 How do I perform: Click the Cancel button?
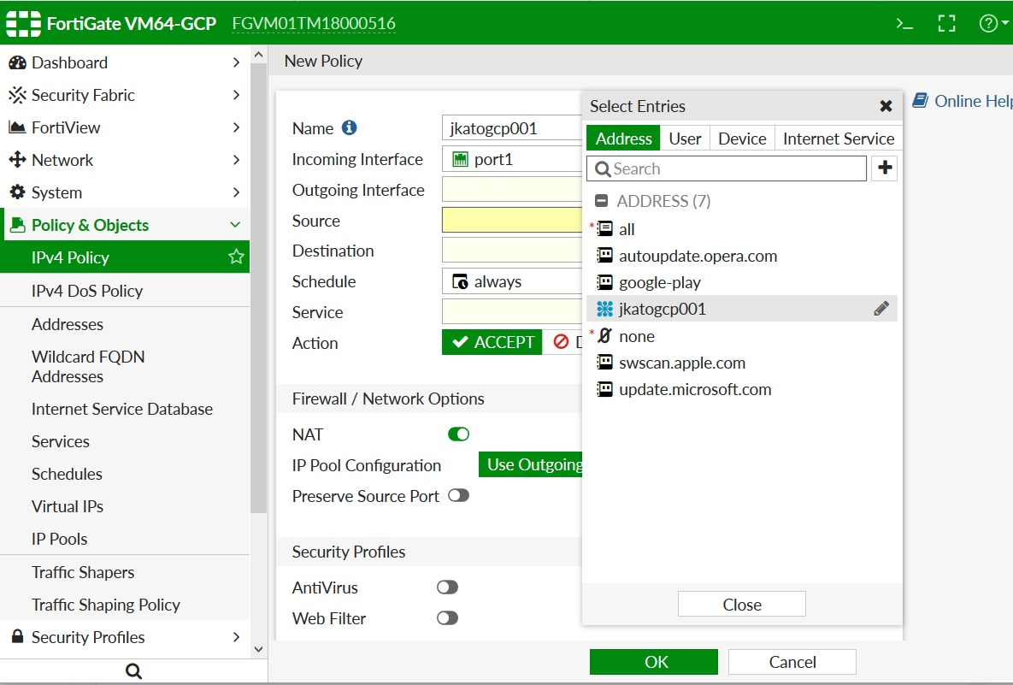click(792, 662)
